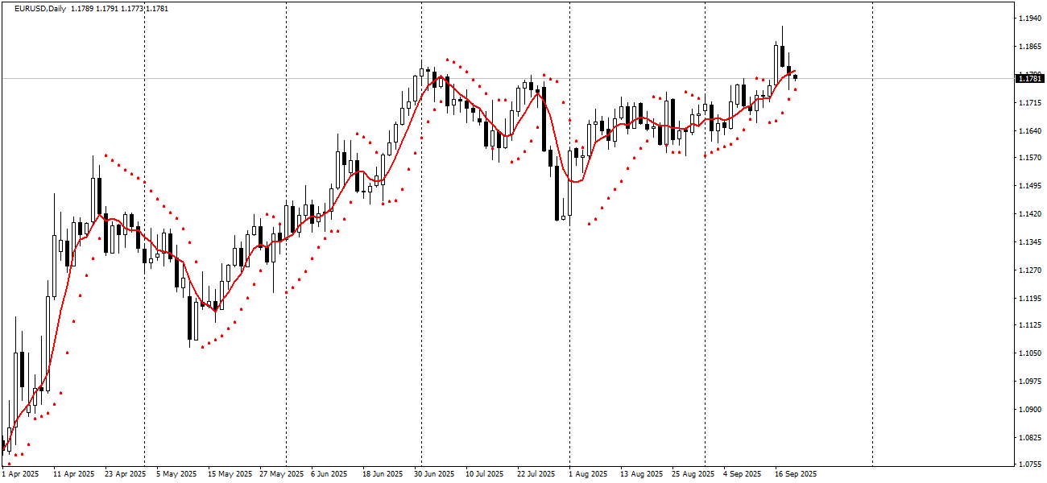The width and height of the screenshot is (1047, 483).
Task: Select the 1.1050 price scale value
Action: (x=1028, y=353)
